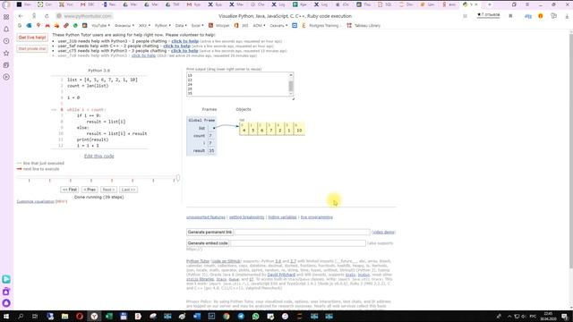The image size is (573, 322).
Task: Click the First step button
Action: point(70,190)
